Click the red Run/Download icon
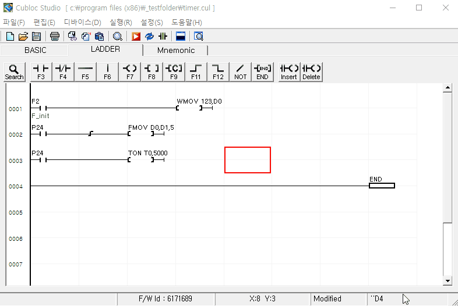458x306 pixels. tap(136, 36)
